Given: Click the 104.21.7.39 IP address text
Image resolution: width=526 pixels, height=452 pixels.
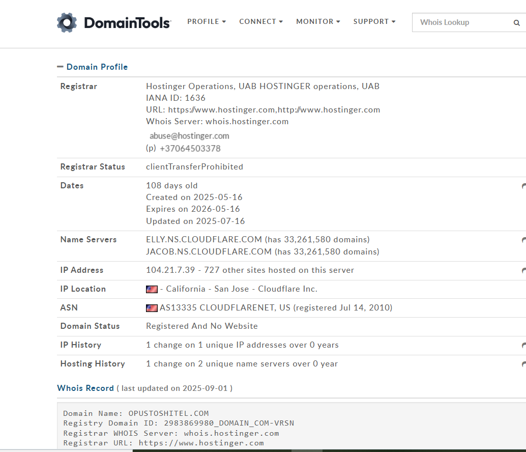Looking at the screenshot, I should [170, 270].
